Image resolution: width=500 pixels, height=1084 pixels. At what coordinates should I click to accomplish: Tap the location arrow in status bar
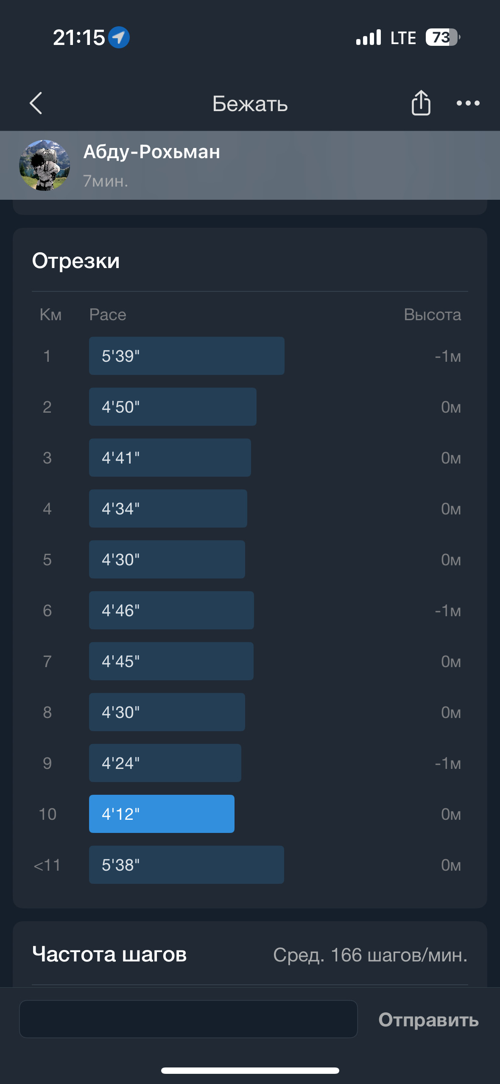tap(119, 37)
